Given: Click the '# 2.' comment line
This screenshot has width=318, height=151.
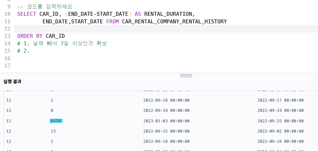Looking at the screenshot, I should point(23,51).
